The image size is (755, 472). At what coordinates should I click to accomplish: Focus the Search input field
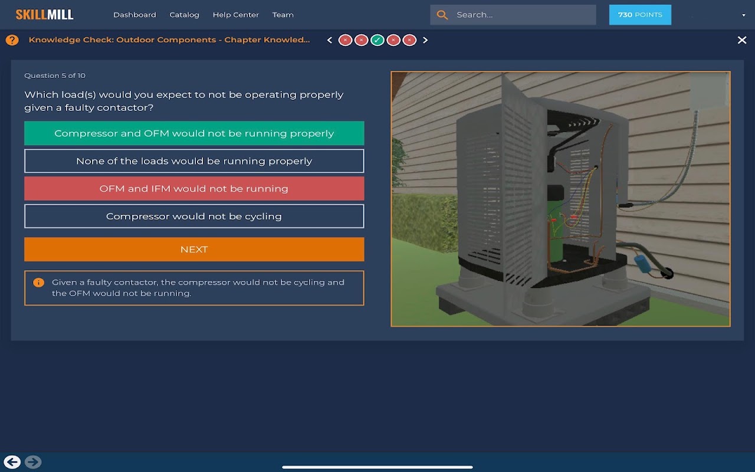coord(513,15)
